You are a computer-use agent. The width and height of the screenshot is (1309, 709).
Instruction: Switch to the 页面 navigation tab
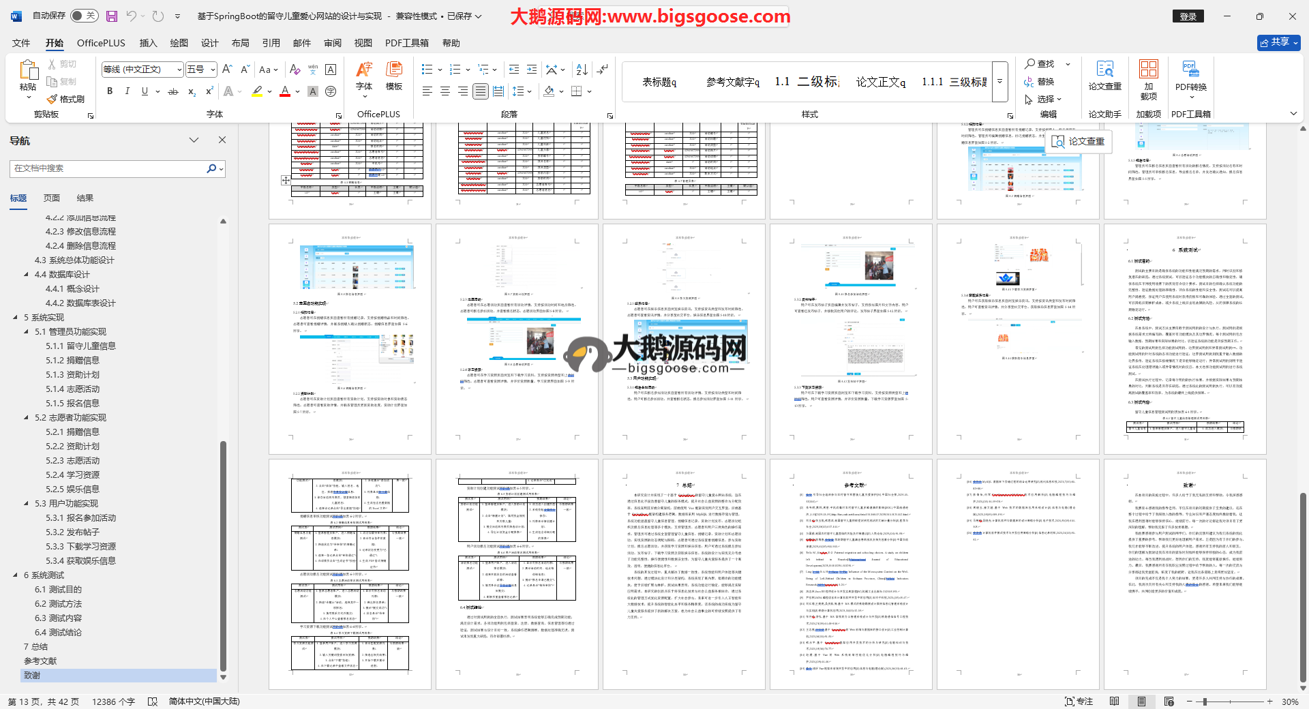52,198
